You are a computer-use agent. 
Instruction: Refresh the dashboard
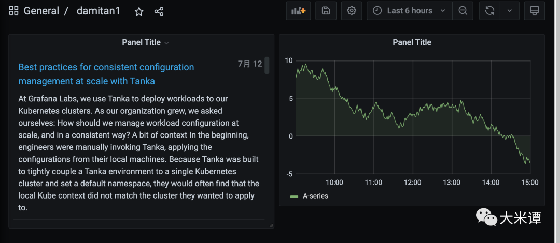(489, 11)
